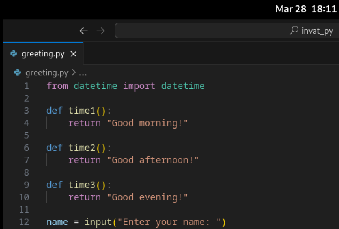339x229 pixels.
Task: Click the breadcrumb Python file icon
Action: point(18,73)
